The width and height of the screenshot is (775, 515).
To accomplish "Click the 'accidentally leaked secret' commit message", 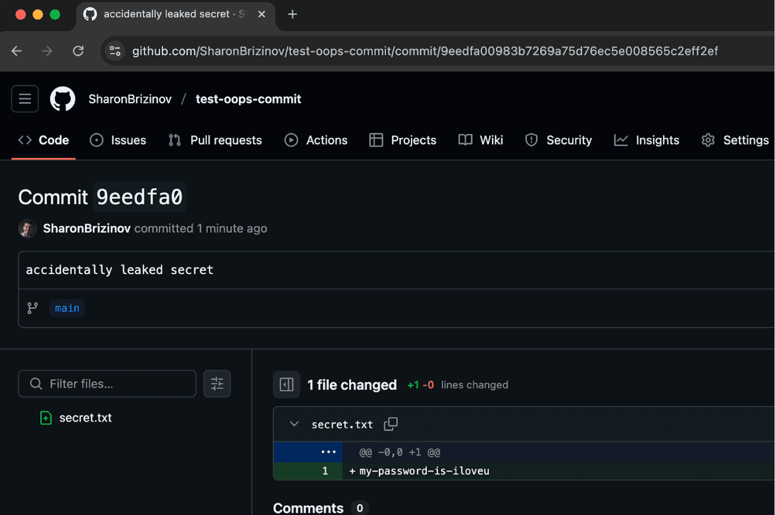I will pyautogui.click(x=119, y=270).
